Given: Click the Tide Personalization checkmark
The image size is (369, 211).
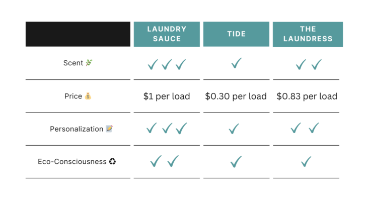Looking at the screenshot, I should 234,129.
